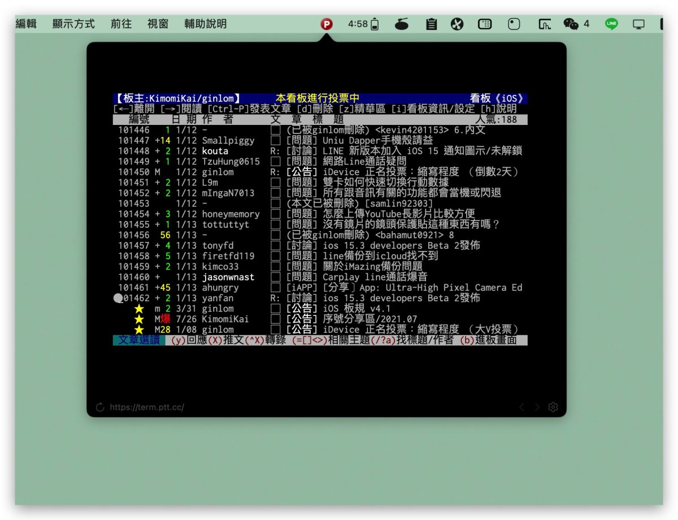Open the 編輯 menu

pyautogui.click(x=26, y=24)
